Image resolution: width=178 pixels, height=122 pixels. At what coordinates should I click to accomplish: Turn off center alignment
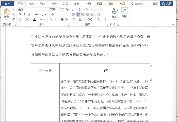[78, 14]
